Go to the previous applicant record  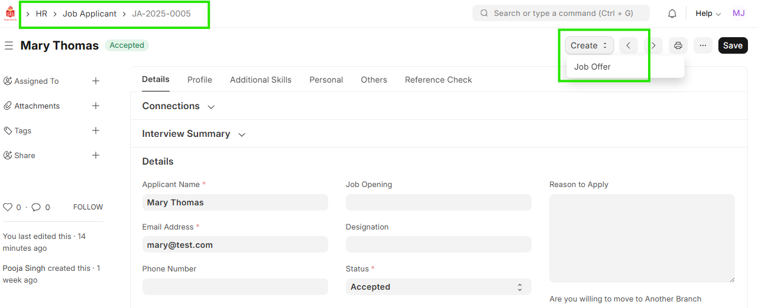629,45
